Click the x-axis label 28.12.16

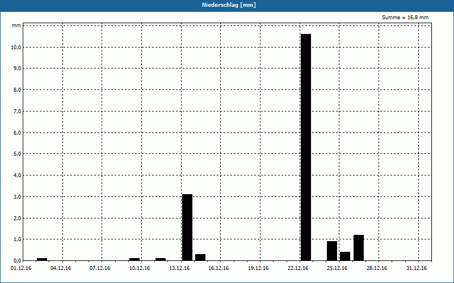click(377, 268)
